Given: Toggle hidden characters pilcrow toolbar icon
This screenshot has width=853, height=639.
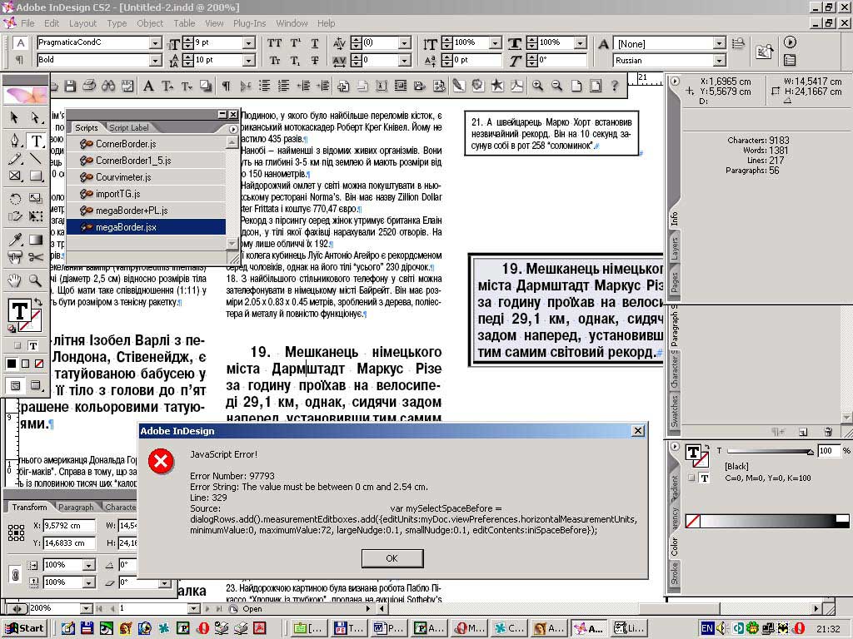Looking at the screenshot, I should pos(226,86).
